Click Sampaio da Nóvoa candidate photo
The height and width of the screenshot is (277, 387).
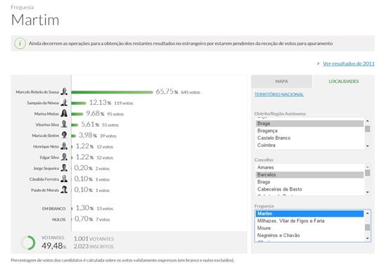click(x=64, y=102)
